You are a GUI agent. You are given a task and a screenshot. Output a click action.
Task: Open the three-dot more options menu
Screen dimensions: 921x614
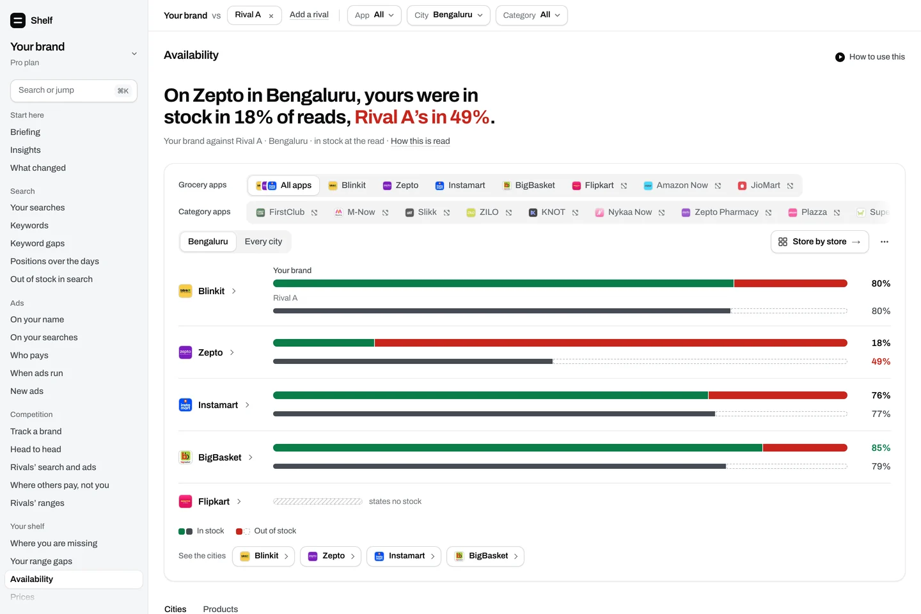(885, 242)
